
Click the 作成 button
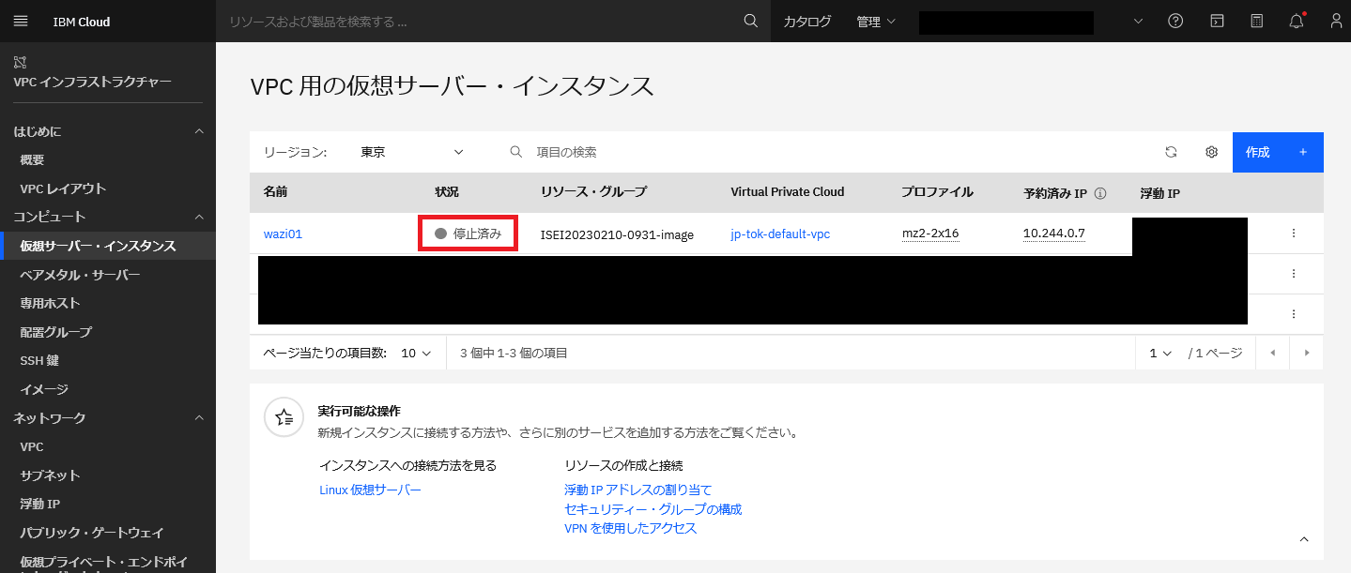point(1278,152)
